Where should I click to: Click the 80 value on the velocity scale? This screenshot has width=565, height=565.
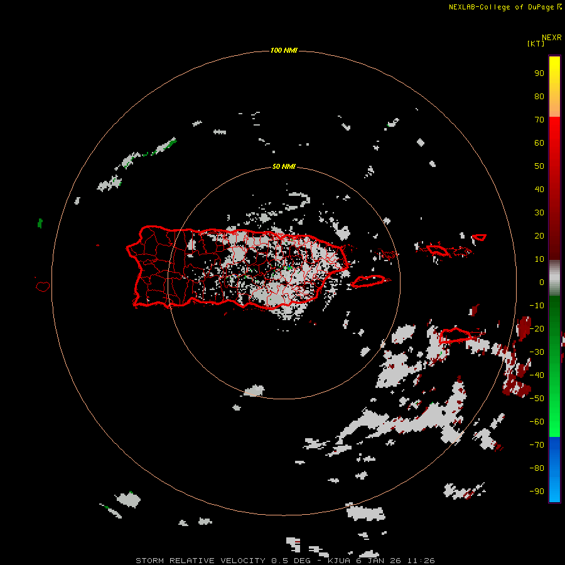(x=539, y=96)
